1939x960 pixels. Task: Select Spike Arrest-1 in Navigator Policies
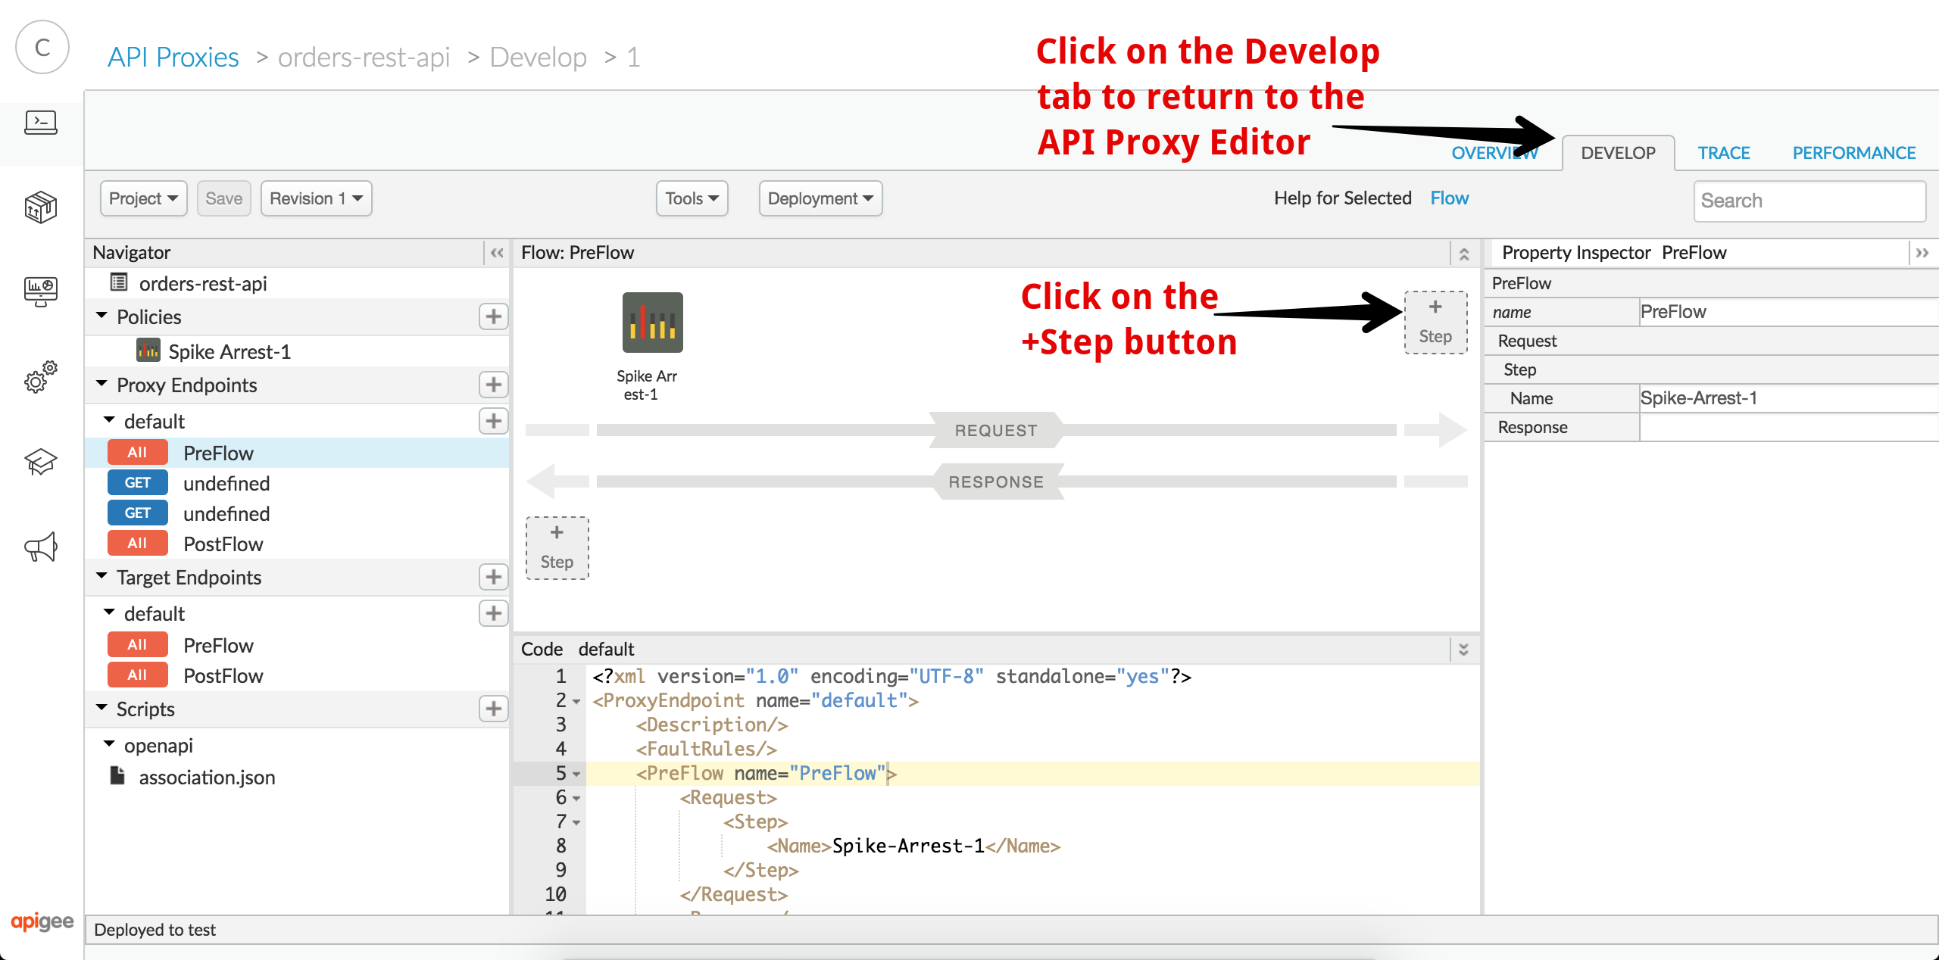pos(229,351)
